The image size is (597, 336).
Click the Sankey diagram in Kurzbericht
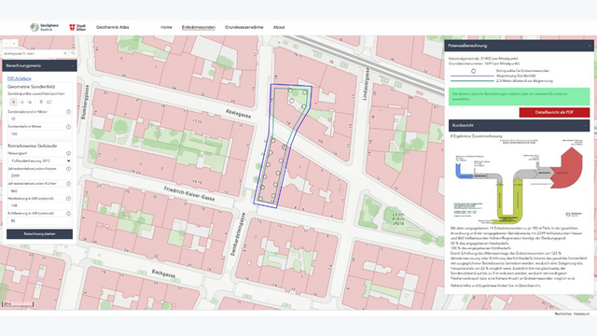coord(519,181)
